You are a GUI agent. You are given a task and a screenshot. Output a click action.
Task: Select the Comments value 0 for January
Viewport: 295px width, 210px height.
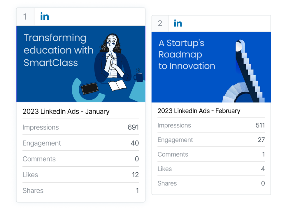pyautogui.click(x=137, y=159)
